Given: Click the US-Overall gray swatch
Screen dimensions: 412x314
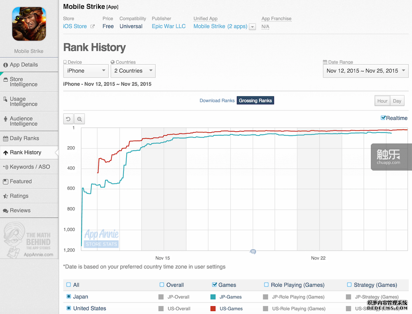Looking at the screenshot, I should click(161, 309).
